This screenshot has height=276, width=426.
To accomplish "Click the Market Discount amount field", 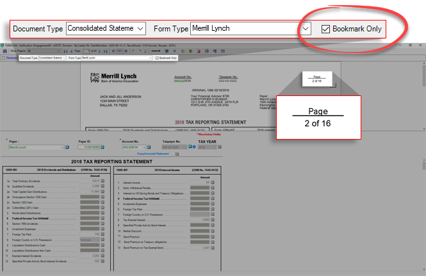I will click(x=200, y=231).
